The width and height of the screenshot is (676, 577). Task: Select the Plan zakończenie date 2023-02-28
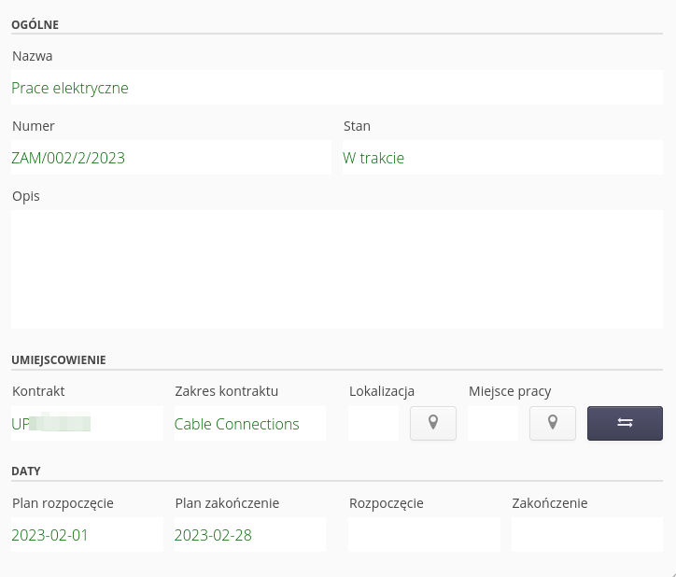pyautogui.click(x=249, y=535)
